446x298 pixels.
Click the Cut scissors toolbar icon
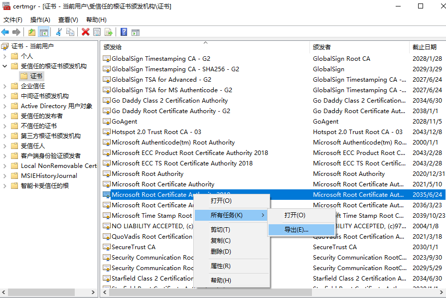click(x=59, y=32)
